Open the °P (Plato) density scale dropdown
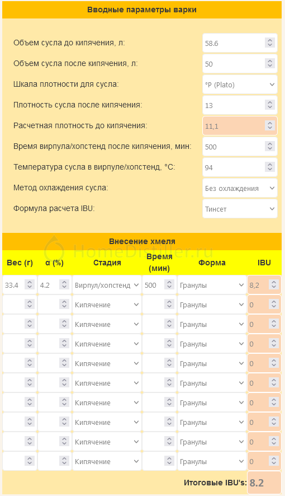This screenshot has height=496, width=285. click(x=240, y=85)
